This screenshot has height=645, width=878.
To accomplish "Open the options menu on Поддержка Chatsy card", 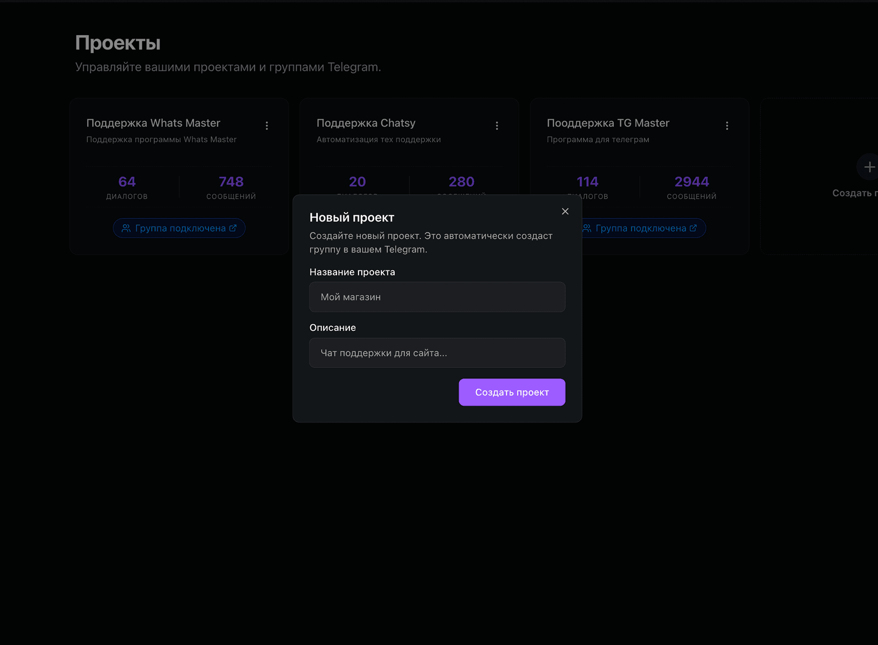I will pos(497,125).
